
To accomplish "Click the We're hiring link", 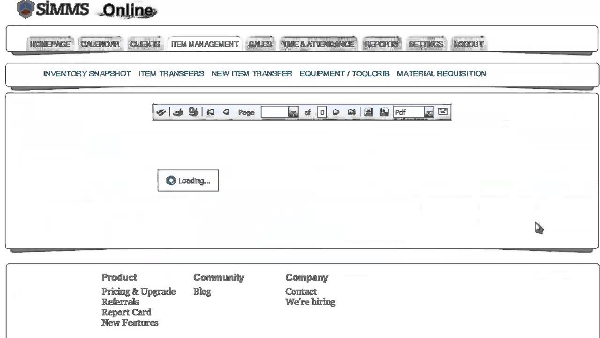I will 310,302.
